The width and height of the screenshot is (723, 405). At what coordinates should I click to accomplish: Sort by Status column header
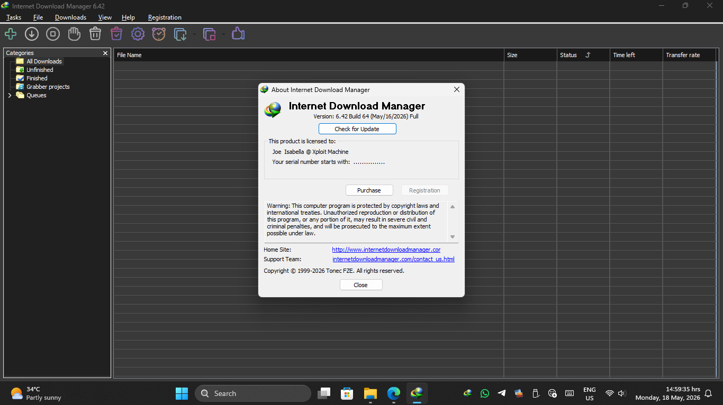pyautogui.click(x=583, y=55)
